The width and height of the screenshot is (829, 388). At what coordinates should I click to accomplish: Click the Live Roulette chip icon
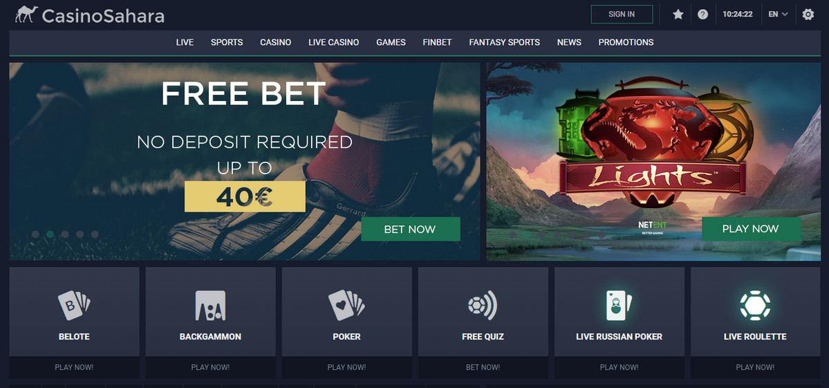(755, 305)
